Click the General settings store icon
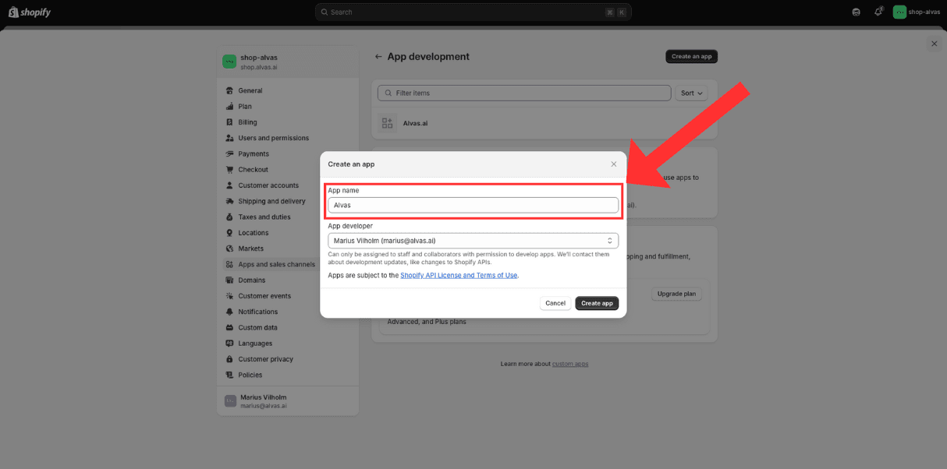 [229, 90]
